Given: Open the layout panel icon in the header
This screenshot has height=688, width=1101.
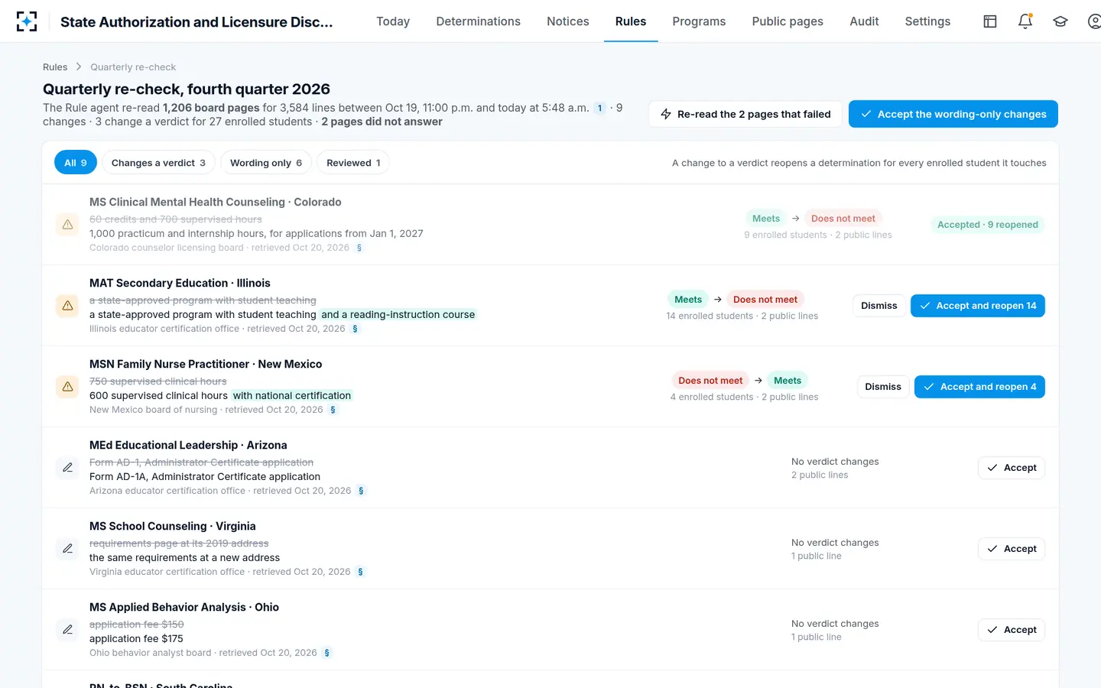Looking at the screenshot, I should tap(990, 21).
